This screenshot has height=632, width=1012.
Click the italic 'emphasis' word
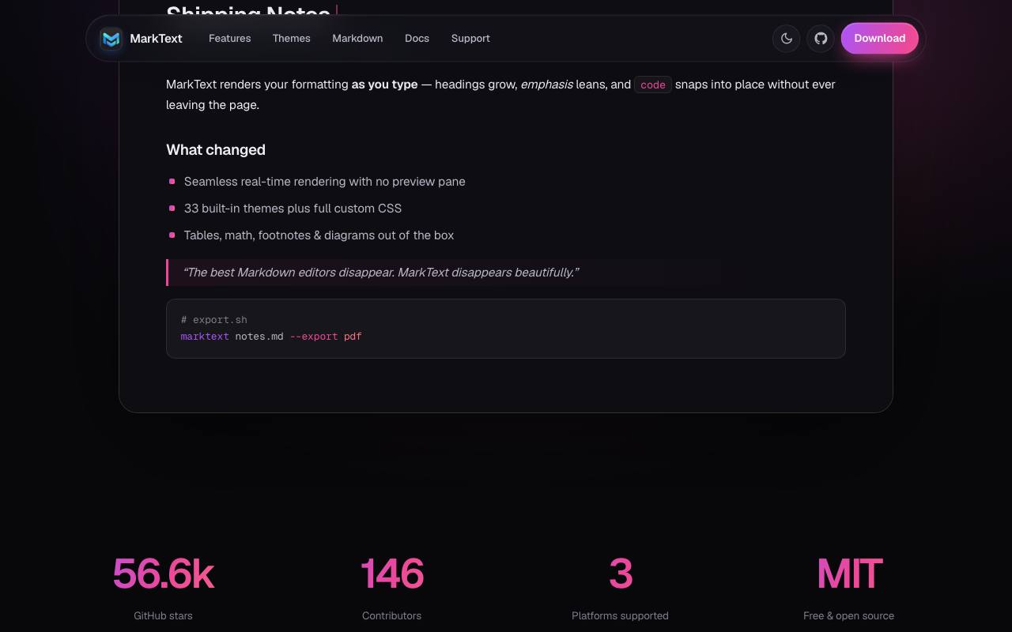[546, 85]
